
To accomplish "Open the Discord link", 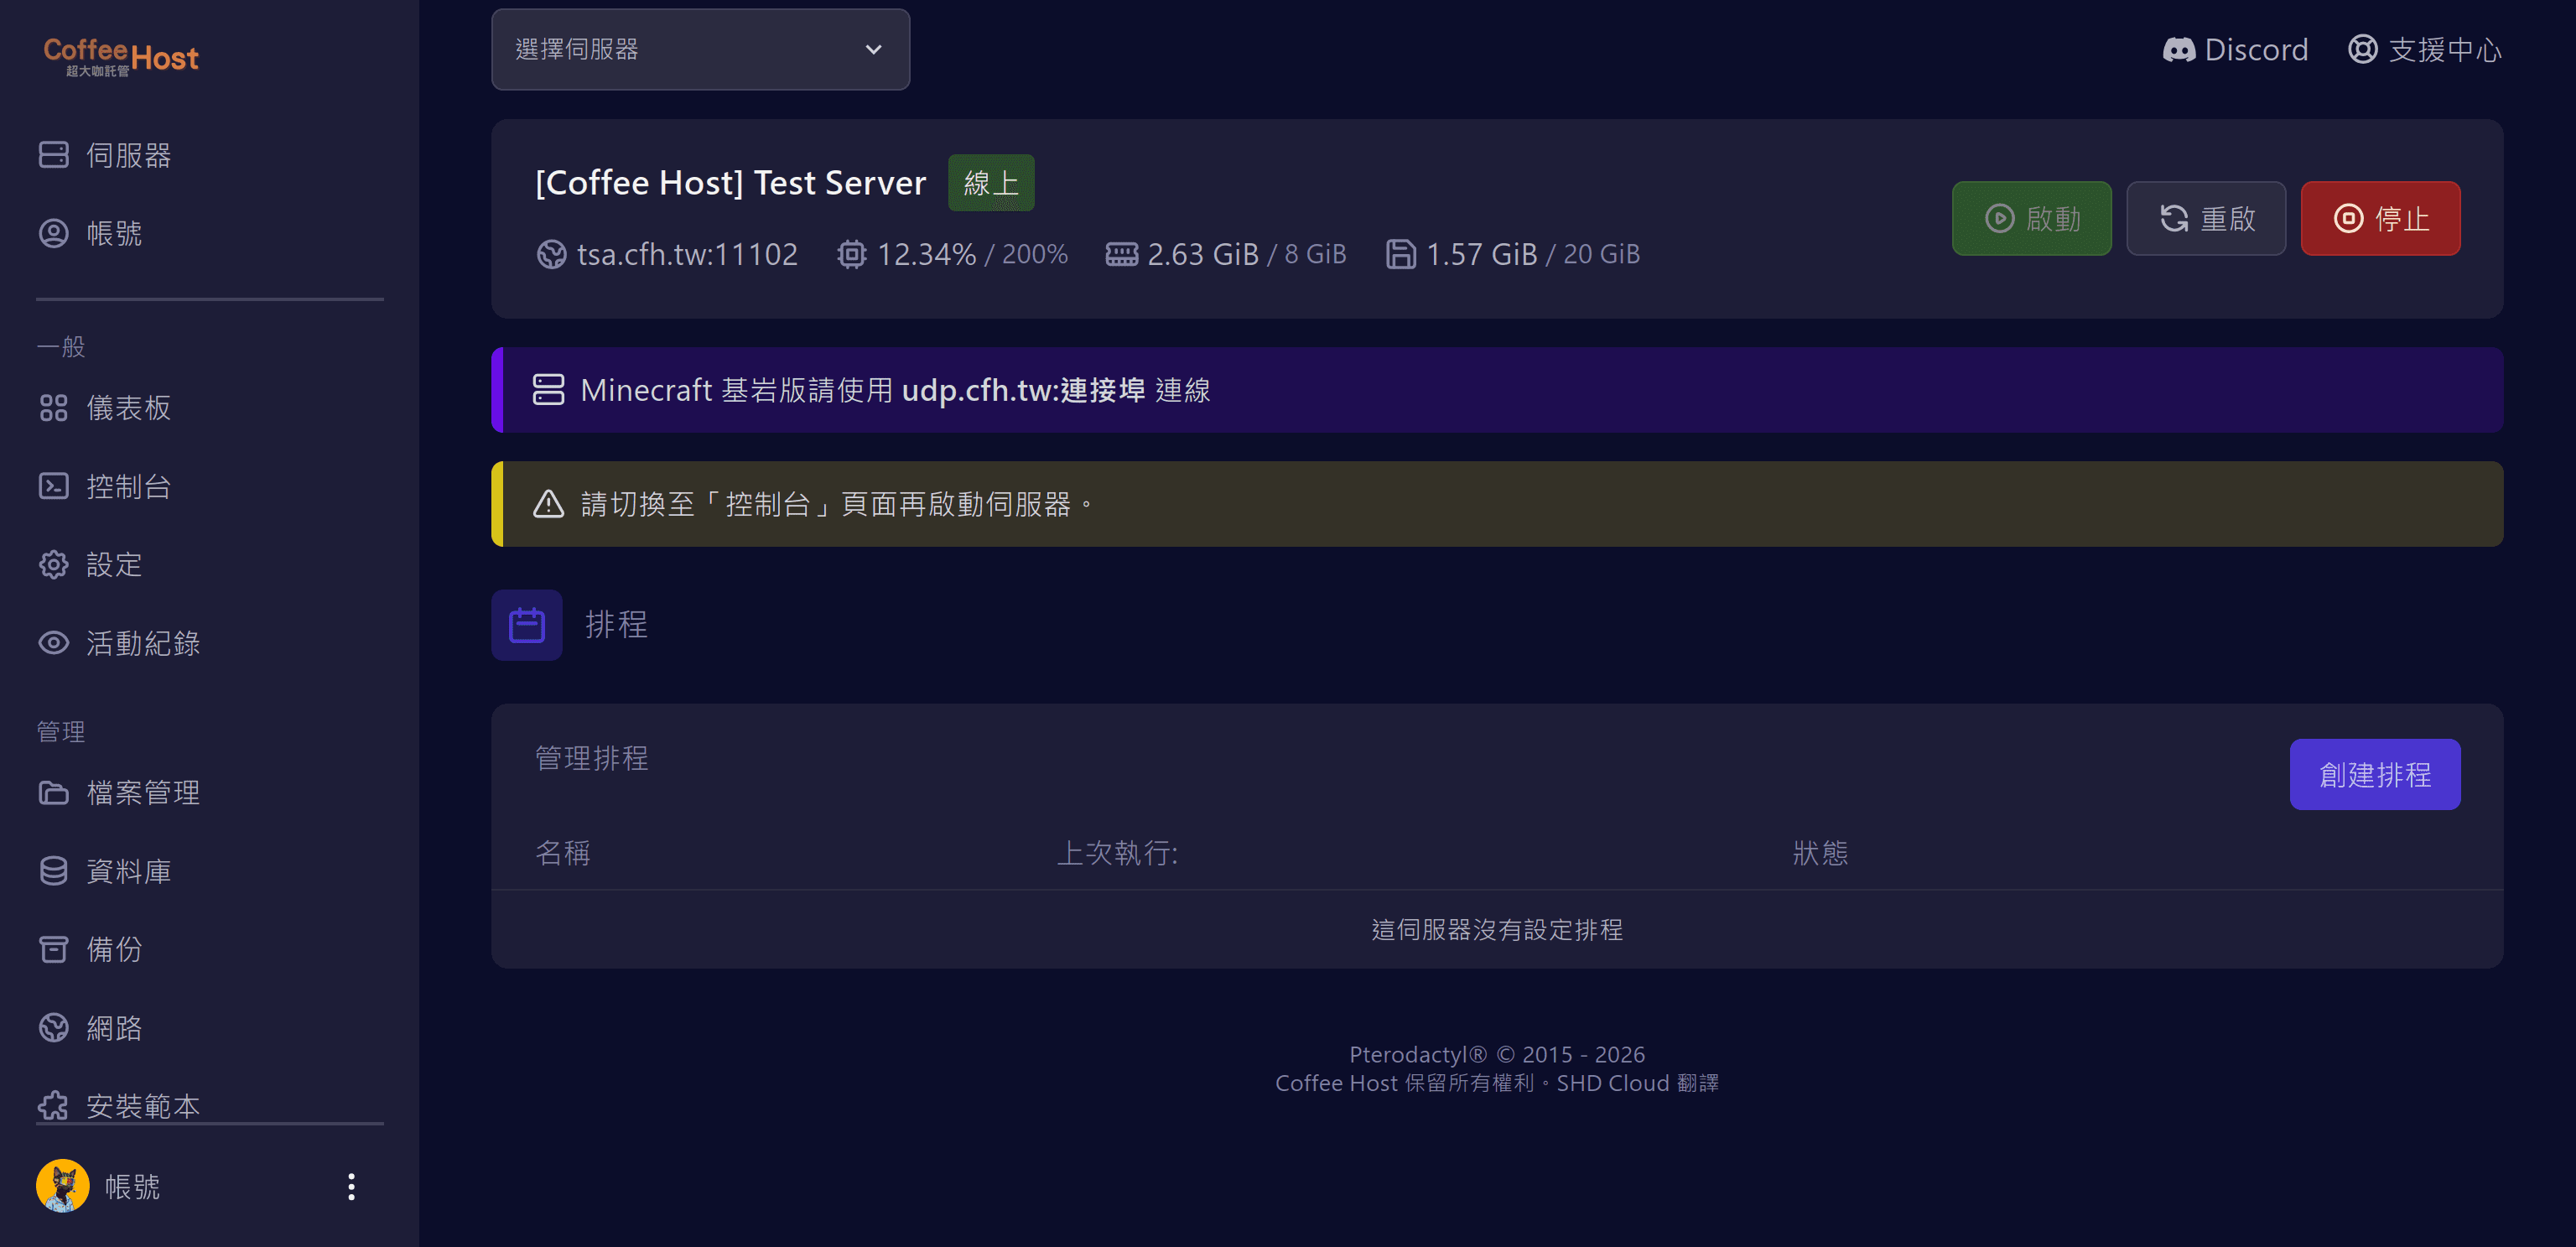I will (x=2235, y=49).
